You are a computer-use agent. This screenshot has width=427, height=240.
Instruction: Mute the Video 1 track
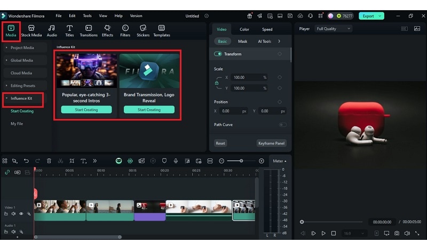coord(14,214)
